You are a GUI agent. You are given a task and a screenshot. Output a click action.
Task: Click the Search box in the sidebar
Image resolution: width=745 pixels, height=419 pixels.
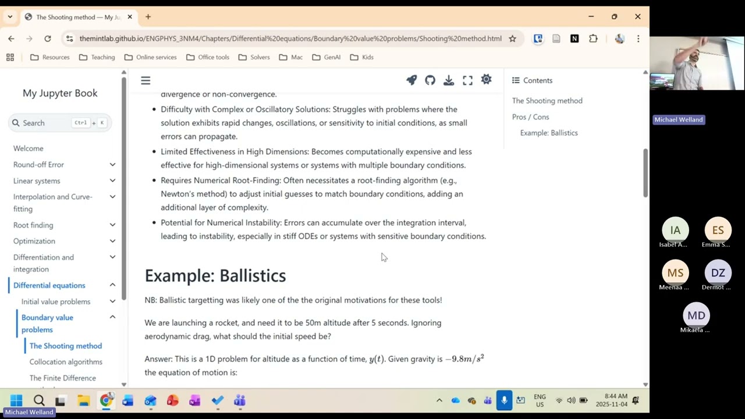point(60,123)
